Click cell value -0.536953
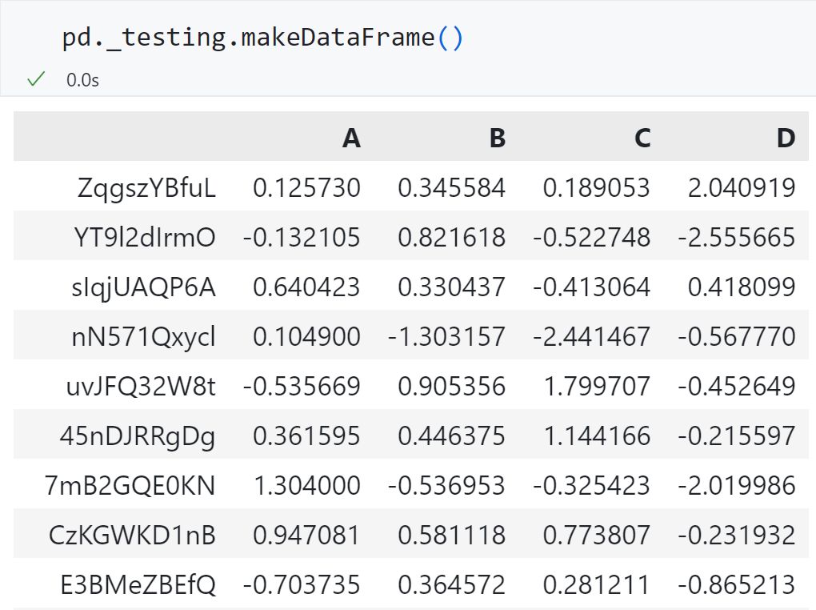Screen dimensions: 816x610 click(446, 485)
